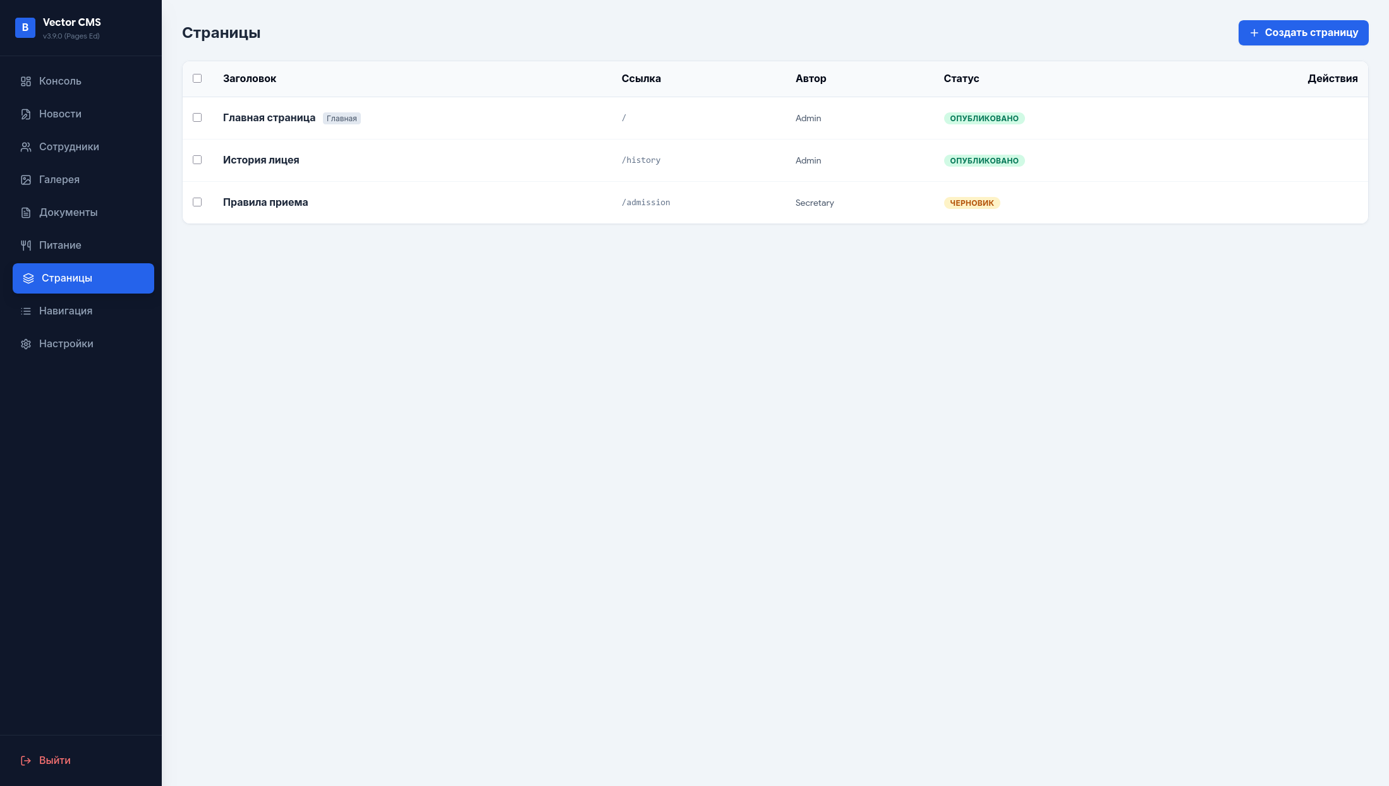Toggle the select-all checkbox in table header
Screen dimensions: 1389x786
[197, 78]
